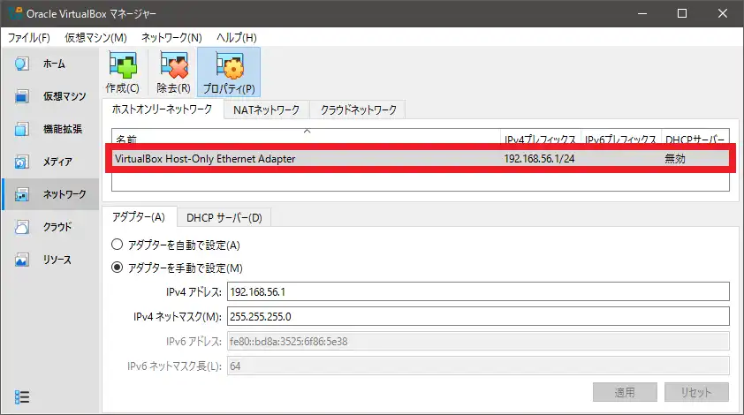Open the Virtual Machine (仮想マシン) menu
This screenshot has width=744, height=415.
click(x=95, y=37)
